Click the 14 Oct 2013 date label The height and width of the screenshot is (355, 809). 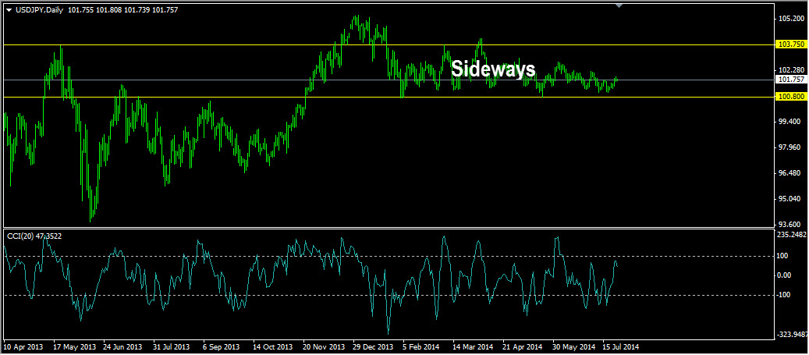point(271,346)
